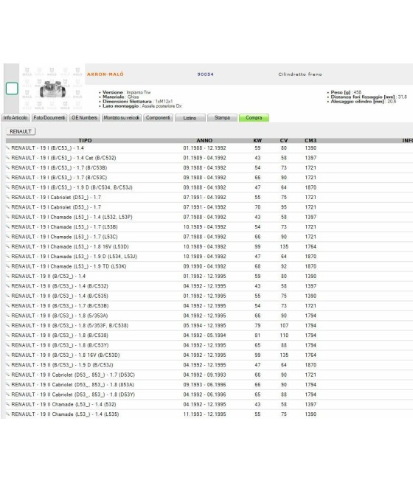Image resolution: width=413 pixels, height=483 pixels.
Task: Click the magnifier icon for 19 II Cabriolet 1.8 (853A)
Action: [x=8, y=384]
